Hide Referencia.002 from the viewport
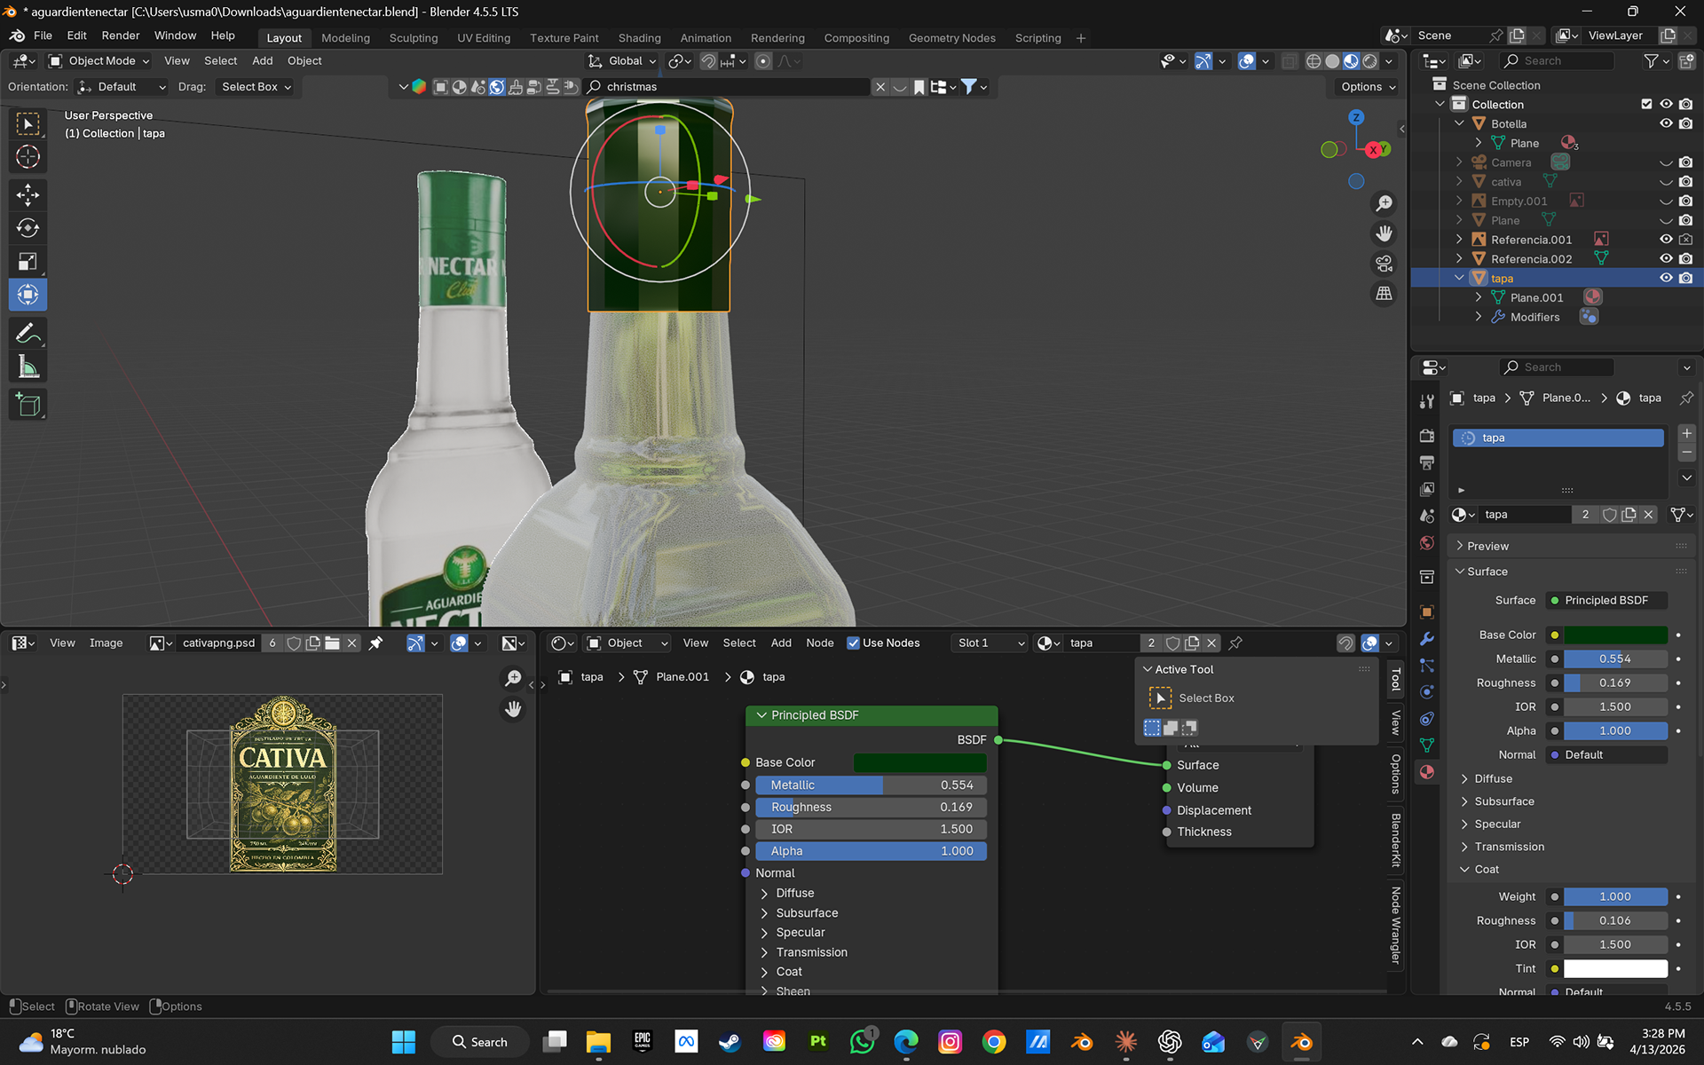This screenshot has height=1065, width=1704. [x=1666, y=258]
